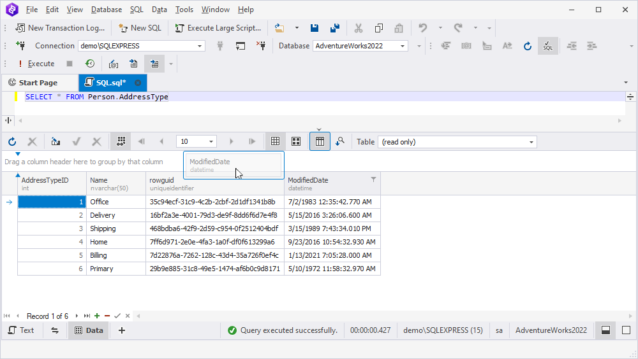Viewport: 638px width, 359px height.
Task: Click the Stop execution square icon
Action: click(70, 64)
